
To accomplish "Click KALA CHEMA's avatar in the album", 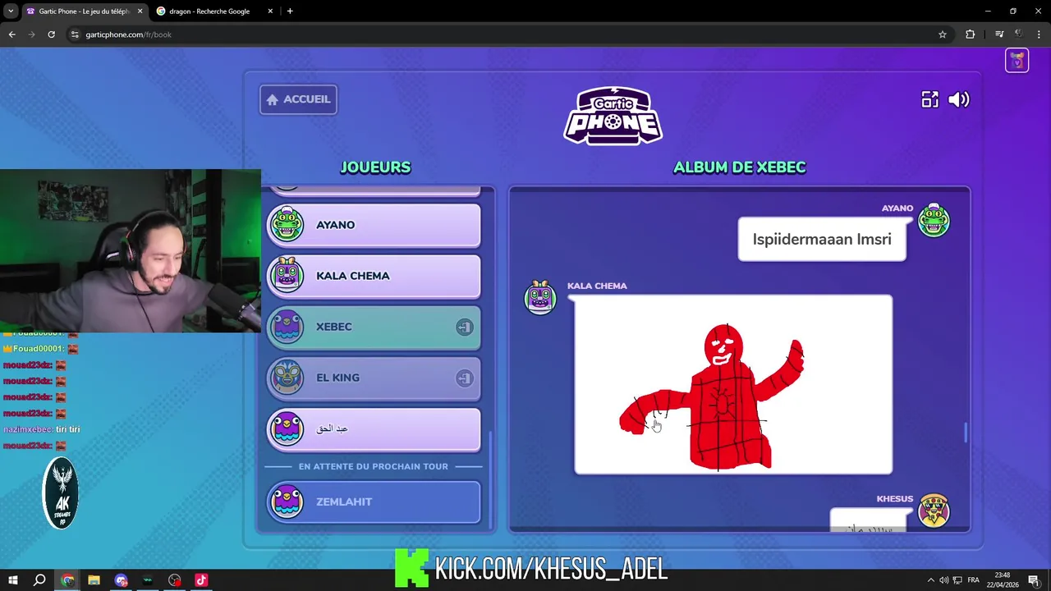I will (540, 296).
